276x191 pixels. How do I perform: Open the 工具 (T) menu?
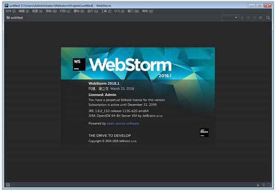click(106, 11)
